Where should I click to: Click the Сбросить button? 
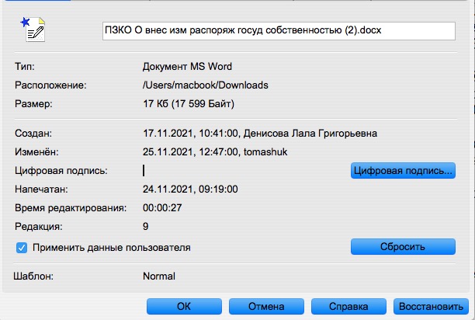[403, 247]
